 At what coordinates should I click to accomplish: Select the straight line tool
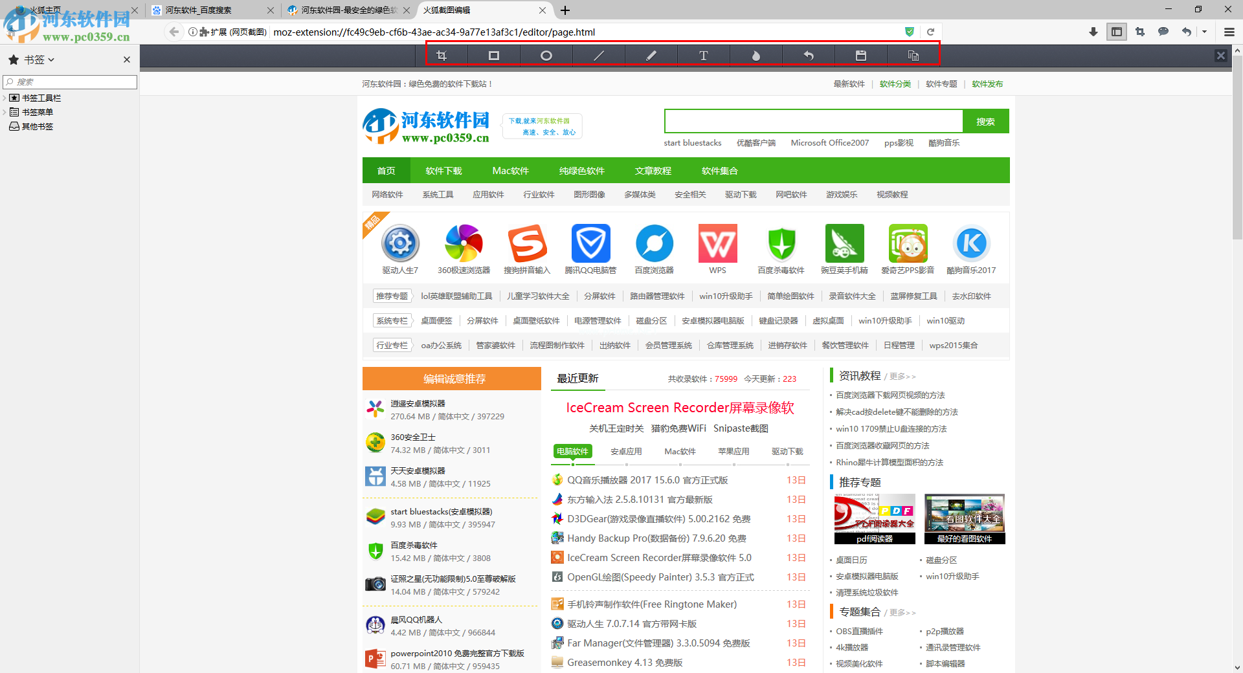[599, 56]
